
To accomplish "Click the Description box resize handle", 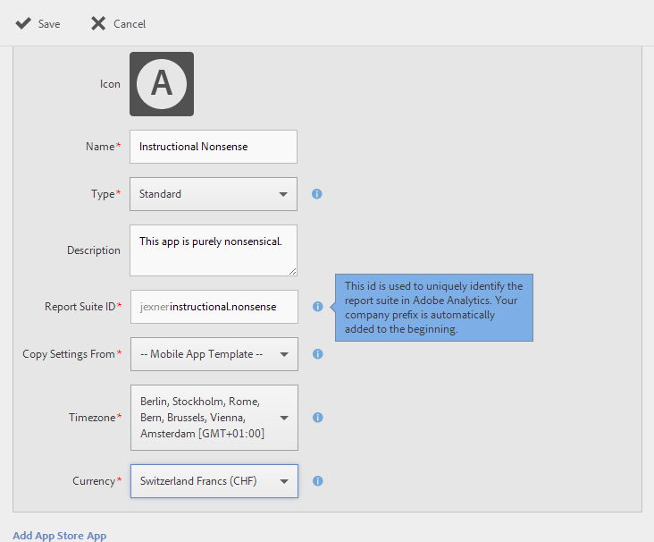I will [x=292, y=271].
